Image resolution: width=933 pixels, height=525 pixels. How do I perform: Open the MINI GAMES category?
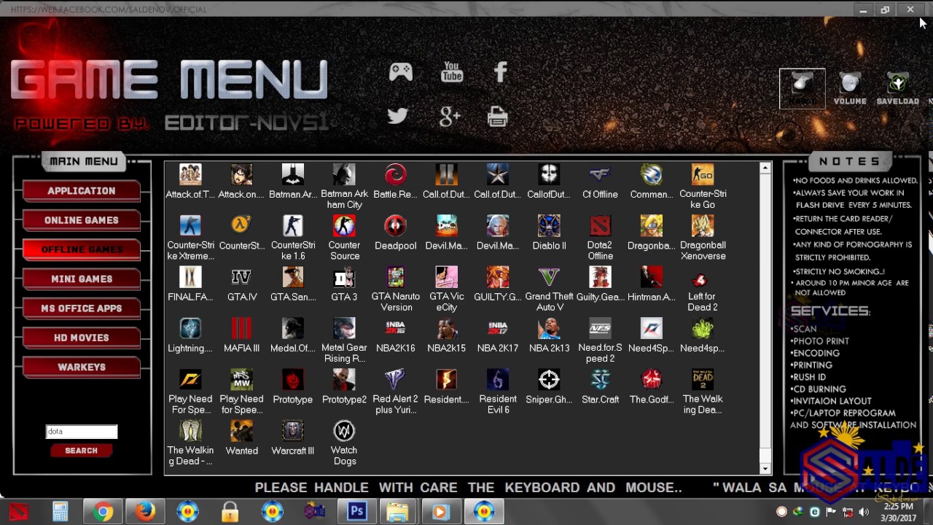(x=82, y=279)
